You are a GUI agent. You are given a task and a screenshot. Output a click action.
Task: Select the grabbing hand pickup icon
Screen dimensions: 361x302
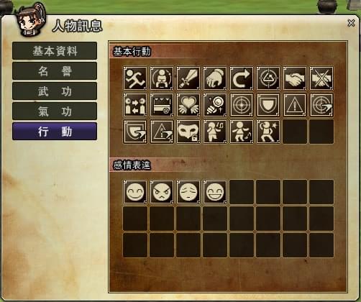point(215,78)
